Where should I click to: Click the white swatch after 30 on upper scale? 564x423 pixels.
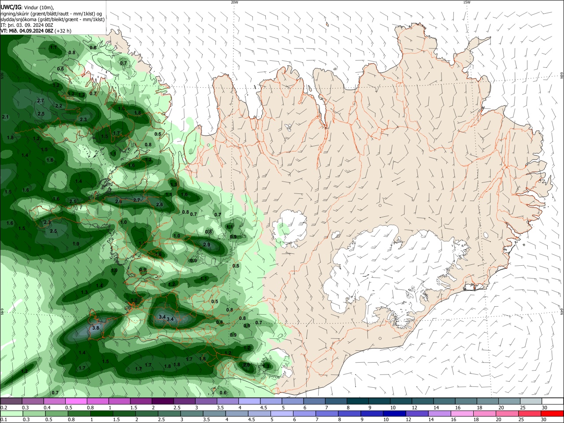click(x=552, y=401)
